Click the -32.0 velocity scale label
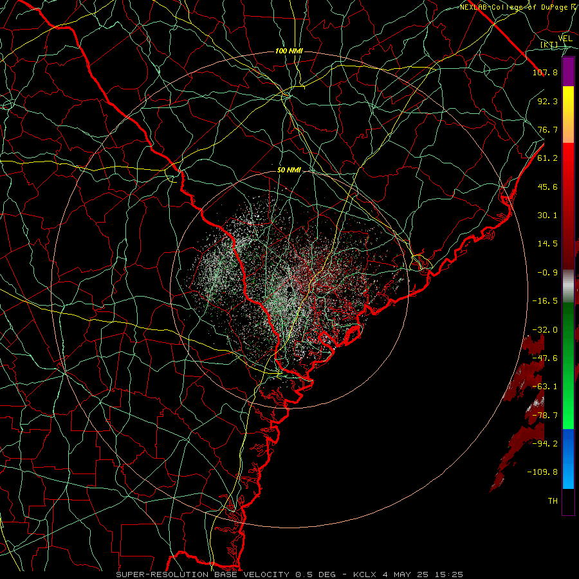The image size is (579, 579). coord(545,330)
